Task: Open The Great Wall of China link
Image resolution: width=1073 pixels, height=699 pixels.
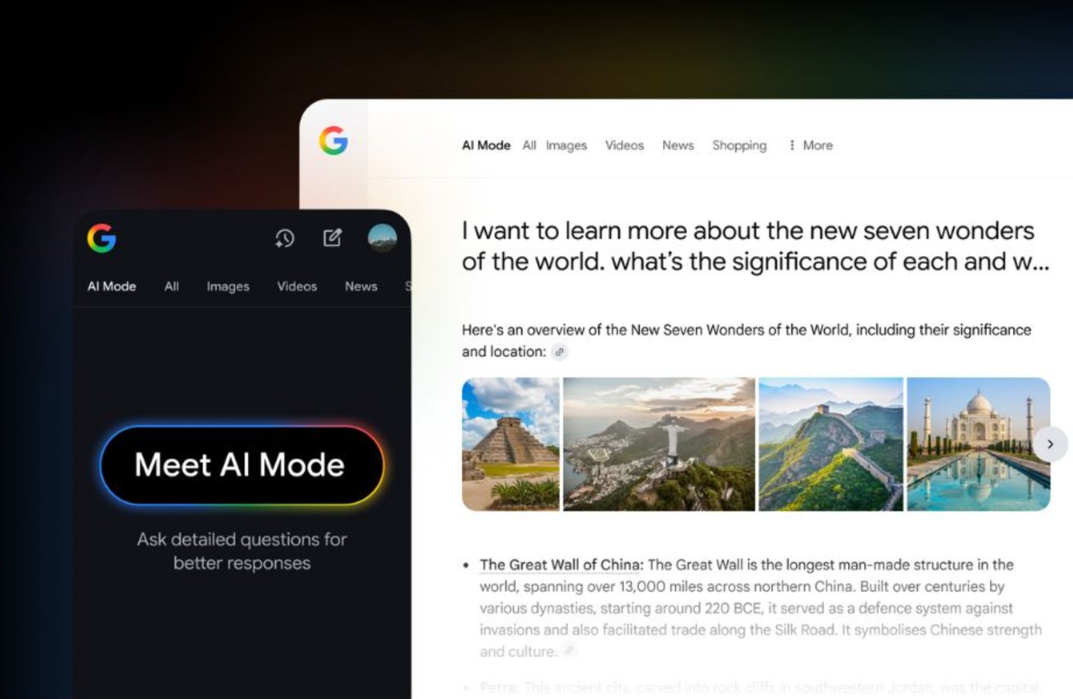Action: click(561, 565)
